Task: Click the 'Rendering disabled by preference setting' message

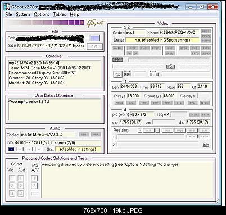Action: click(110, 165)
